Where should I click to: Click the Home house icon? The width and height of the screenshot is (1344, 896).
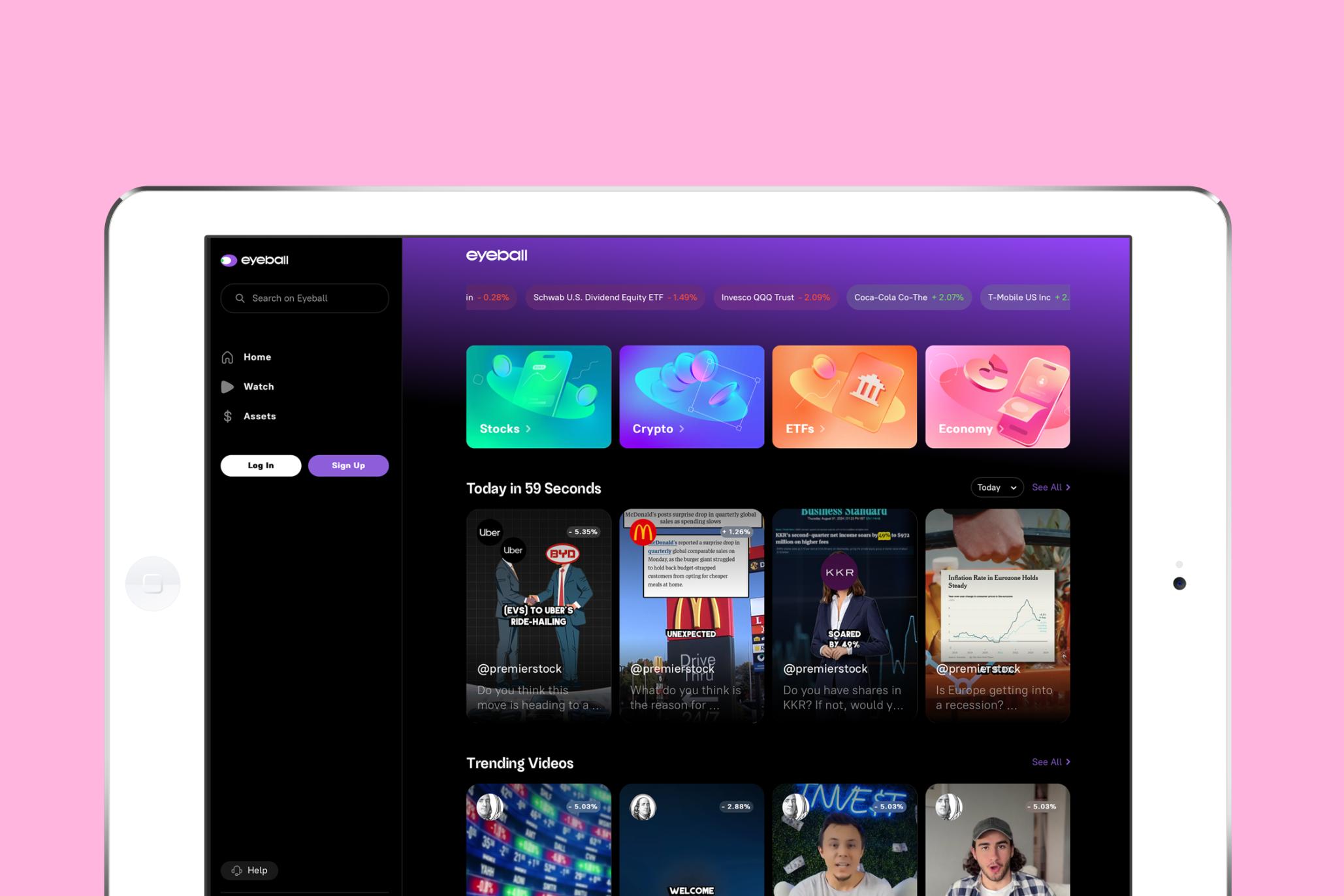click(227, 357)
